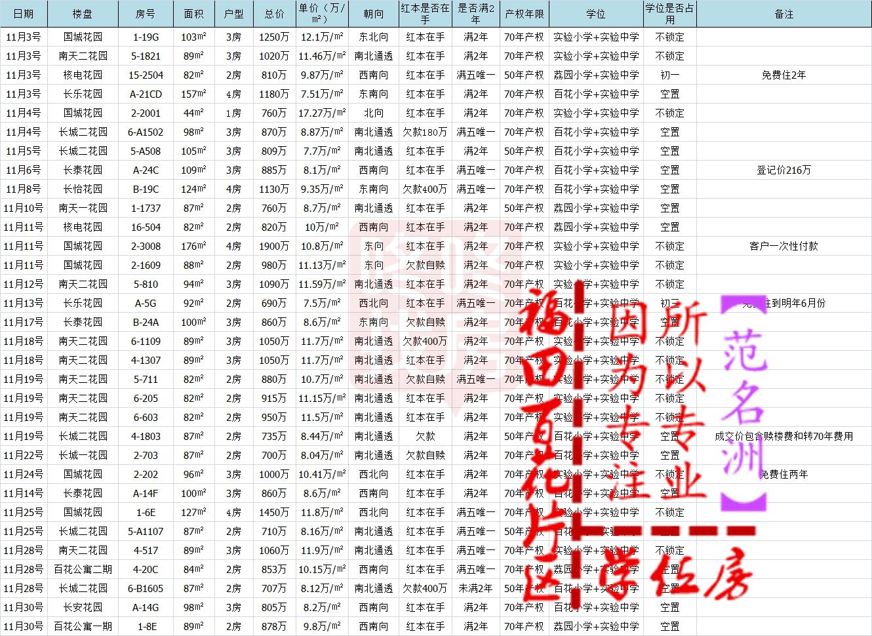The width and height of the screenshot is (872, 636).
Task: Click the 11月8号 date cell
Action: pyautogui.click(x=24, y=189)
